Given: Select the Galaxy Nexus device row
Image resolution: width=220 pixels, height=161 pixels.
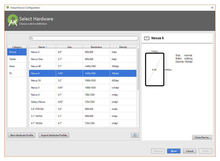Looking at the screenshot, I should click(83, 102).
